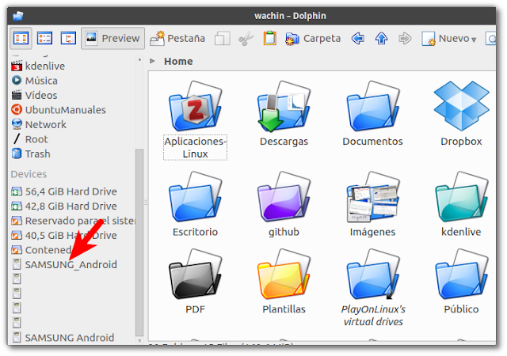Click the copy icon in toolbar
This screenshot has width=507, height=356.
click(223, 39)
